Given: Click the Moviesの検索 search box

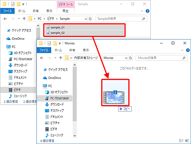Looking at the screenshot, I should click(162, 58).
